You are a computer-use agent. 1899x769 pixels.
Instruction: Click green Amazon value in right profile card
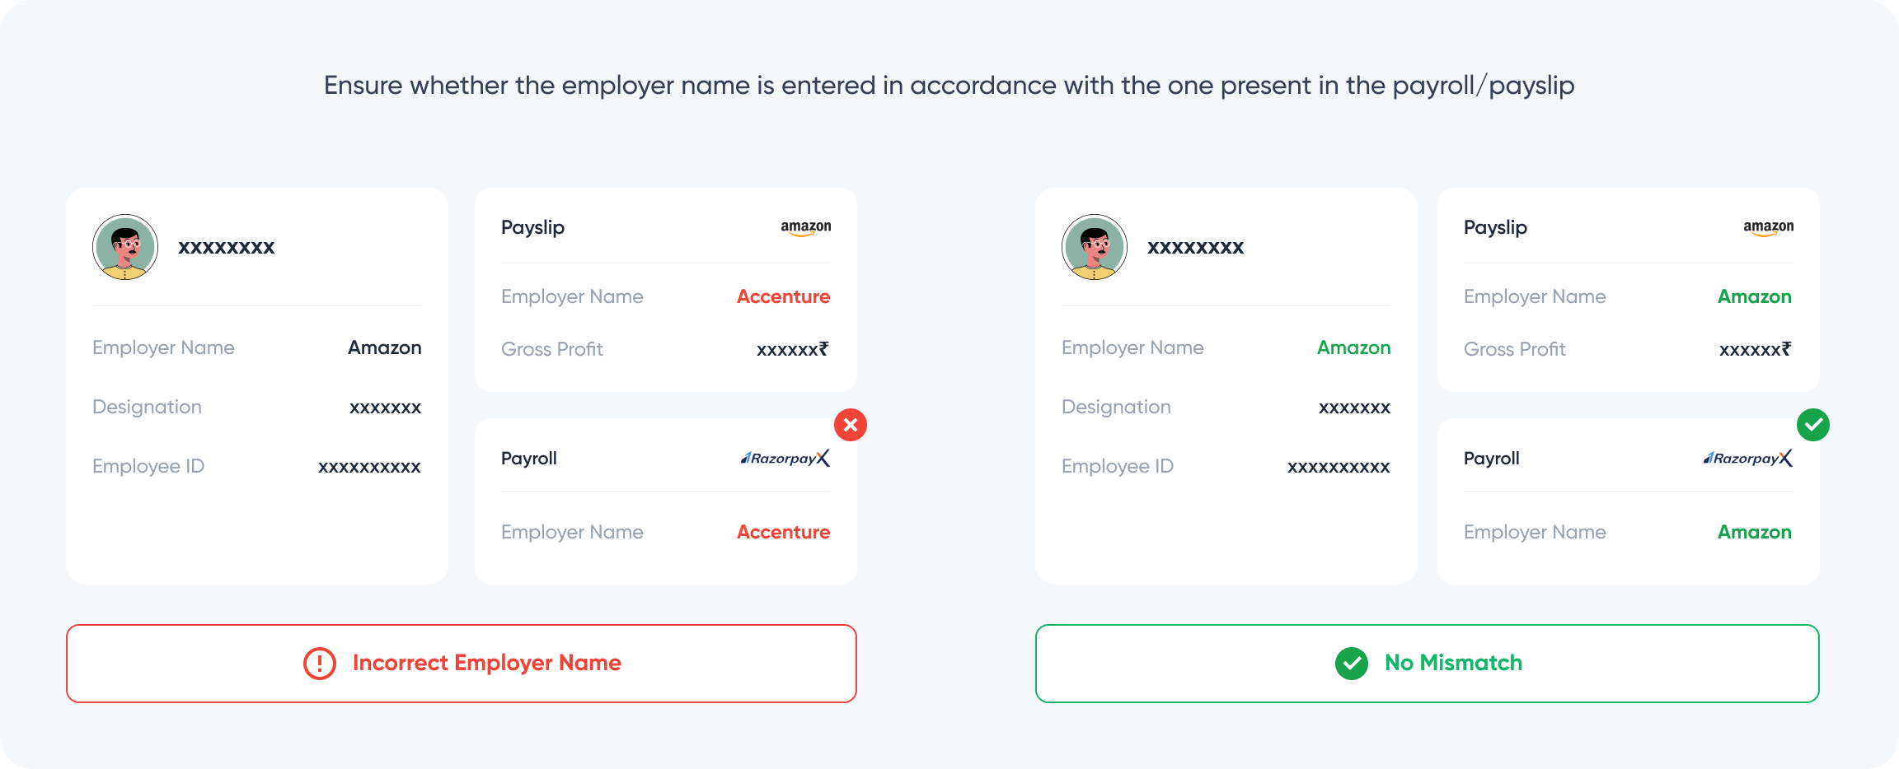pos(1353,347)
